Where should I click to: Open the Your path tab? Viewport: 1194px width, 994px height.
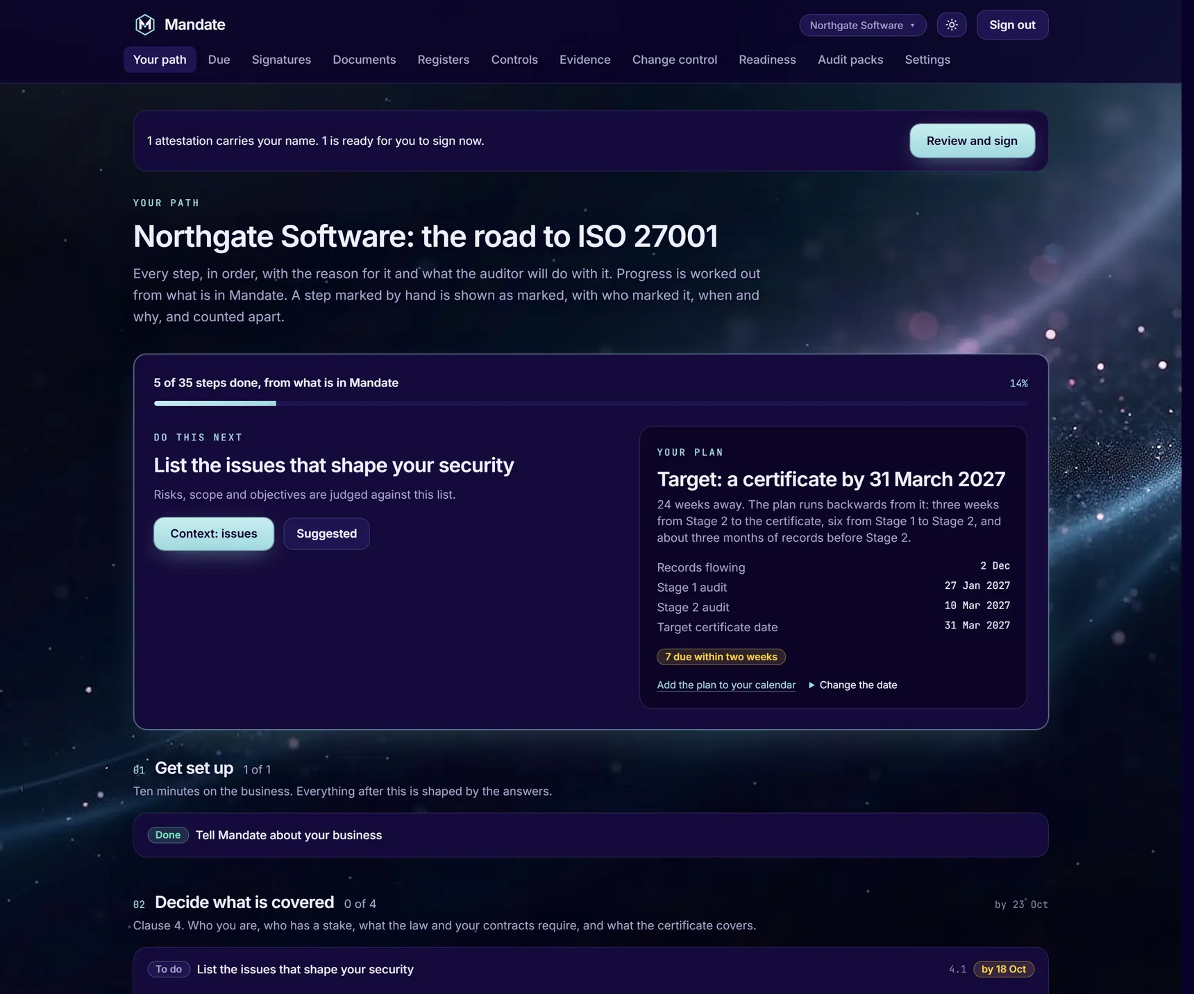(160, 60)
